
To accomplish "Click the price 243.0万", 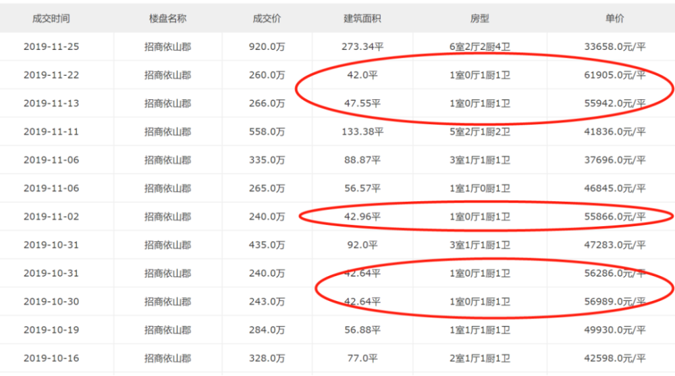I will [x=267, y=302].
